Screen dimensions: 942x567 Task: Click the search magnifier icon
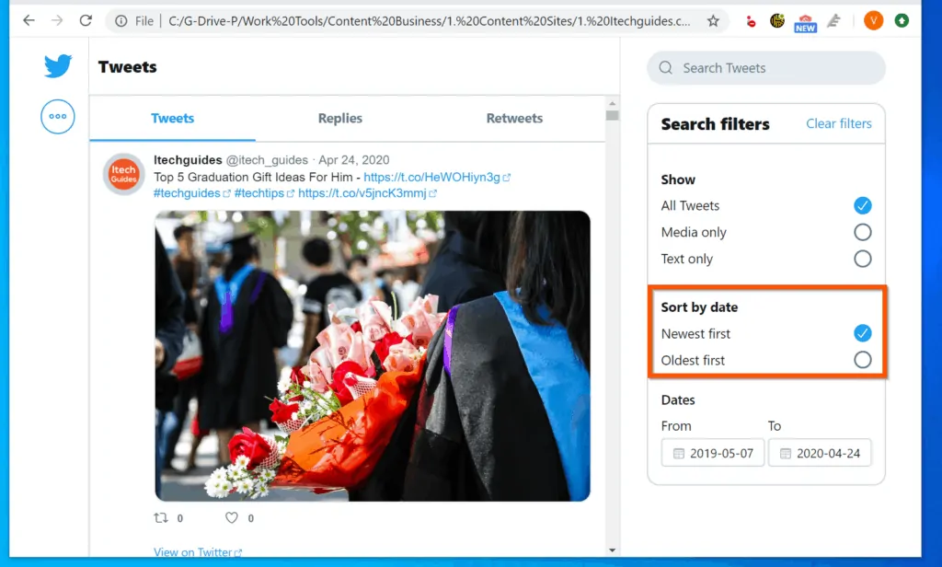point(664,68)
